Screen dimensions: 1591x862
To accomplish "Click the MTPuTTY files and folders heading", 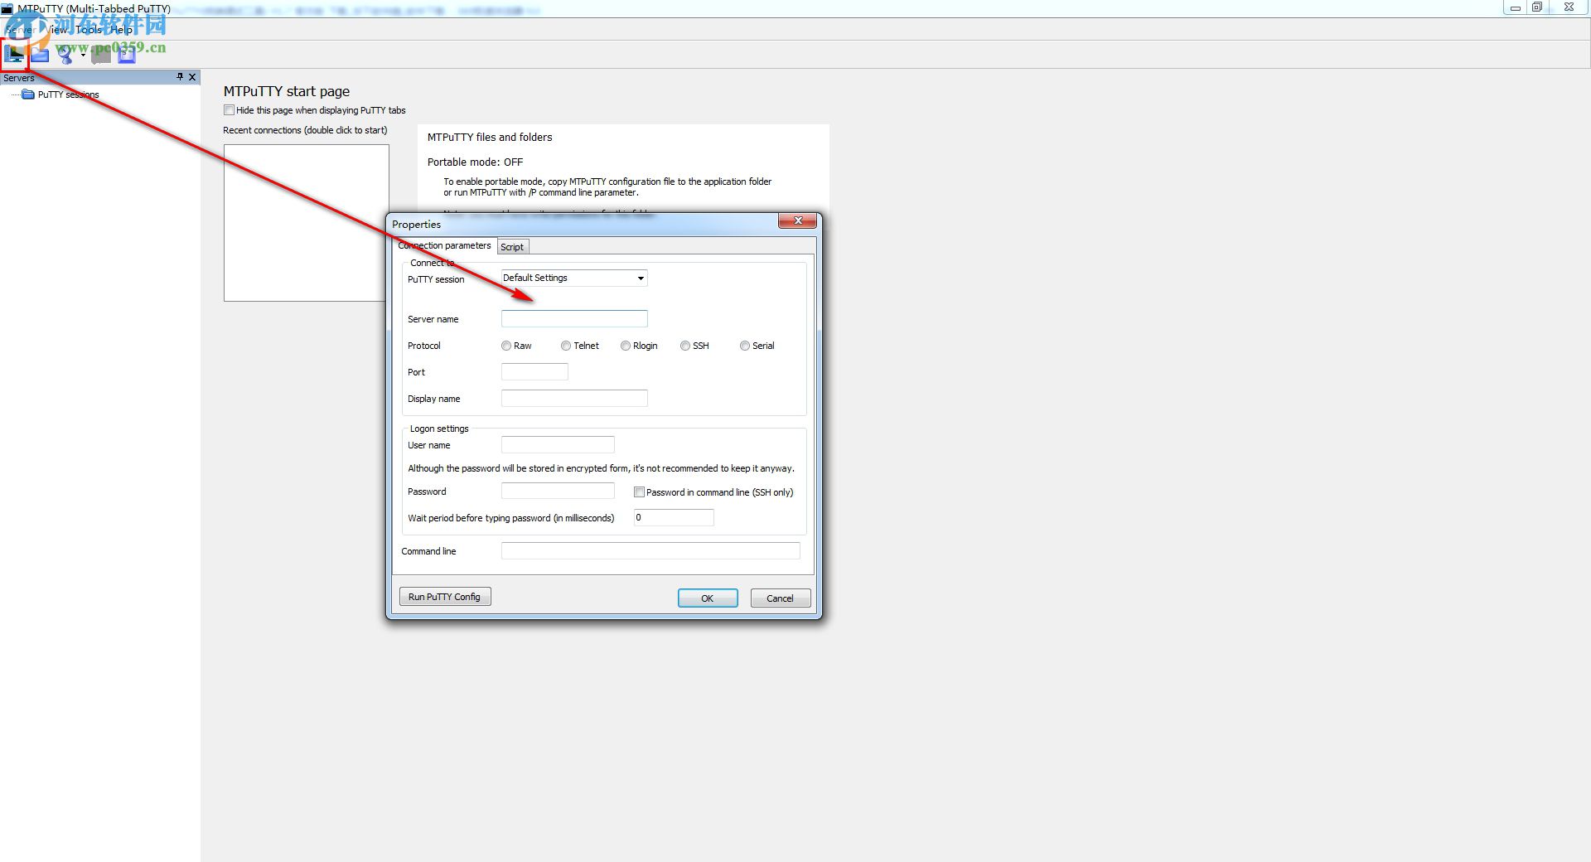I will click(490, 138).
